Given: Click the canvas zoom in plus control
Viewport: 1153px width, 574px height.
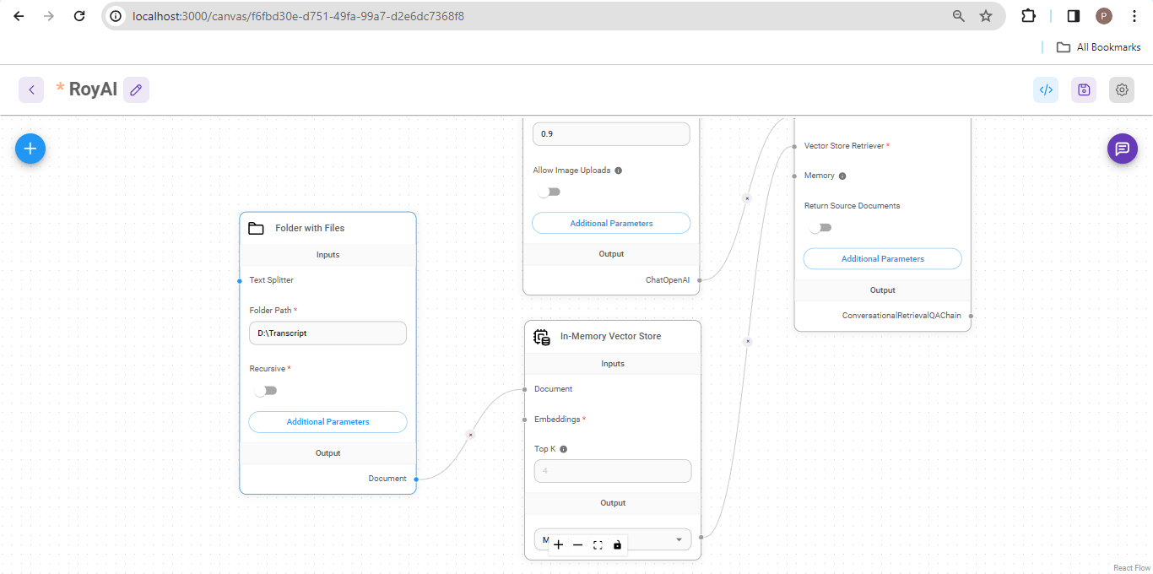Looking at the screenshot, I should [x=558, y=545].
